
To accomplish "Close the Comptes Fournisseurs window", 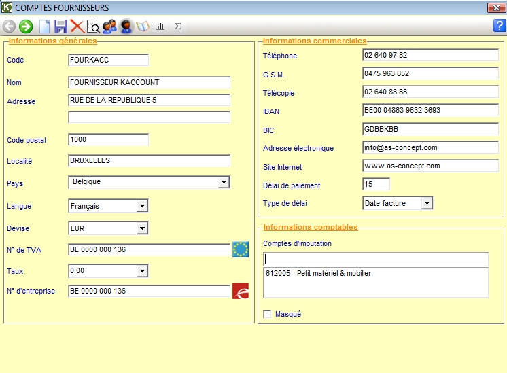I will [x=496, y=7].
